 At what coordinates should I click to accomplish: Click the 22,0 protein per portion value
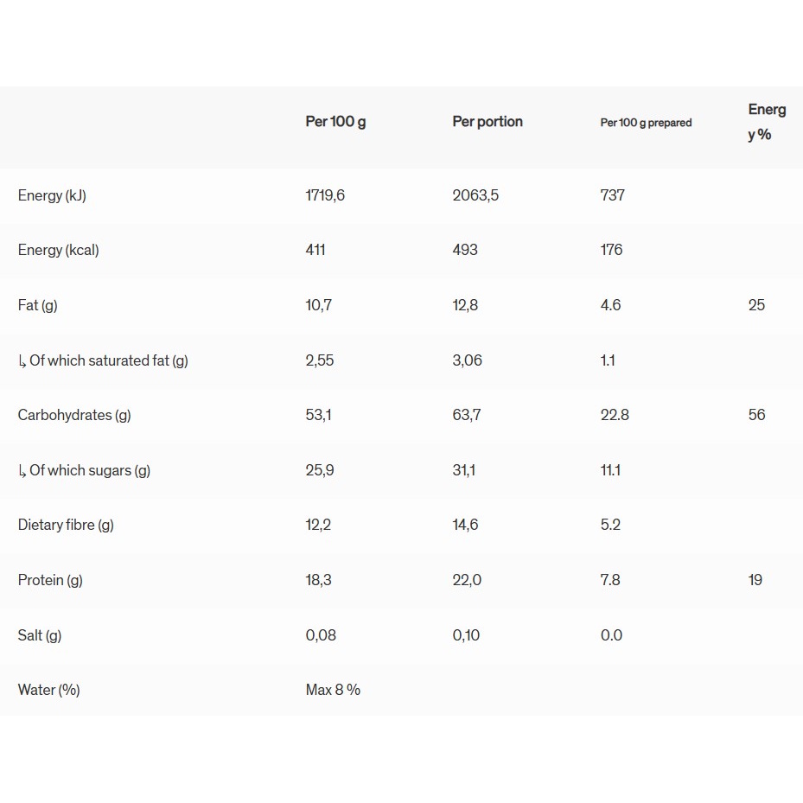[x=467, y=580]
